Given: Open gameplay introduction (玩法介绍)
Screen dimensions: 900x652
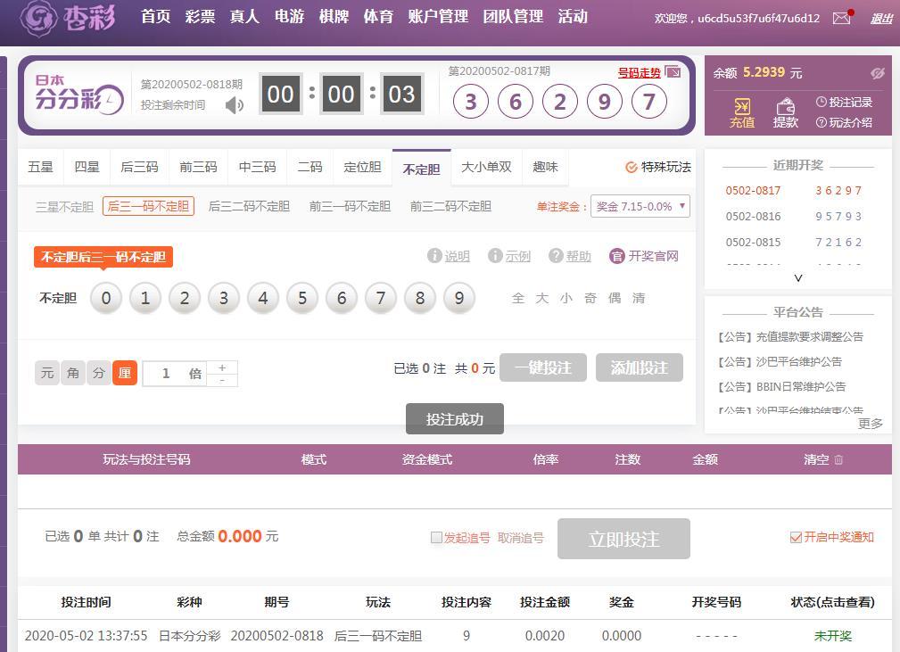Looking at the screenshot, I should coord(845,122).
